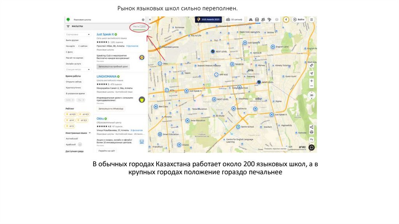Open the map layers stack icon

tap(277, 20)
